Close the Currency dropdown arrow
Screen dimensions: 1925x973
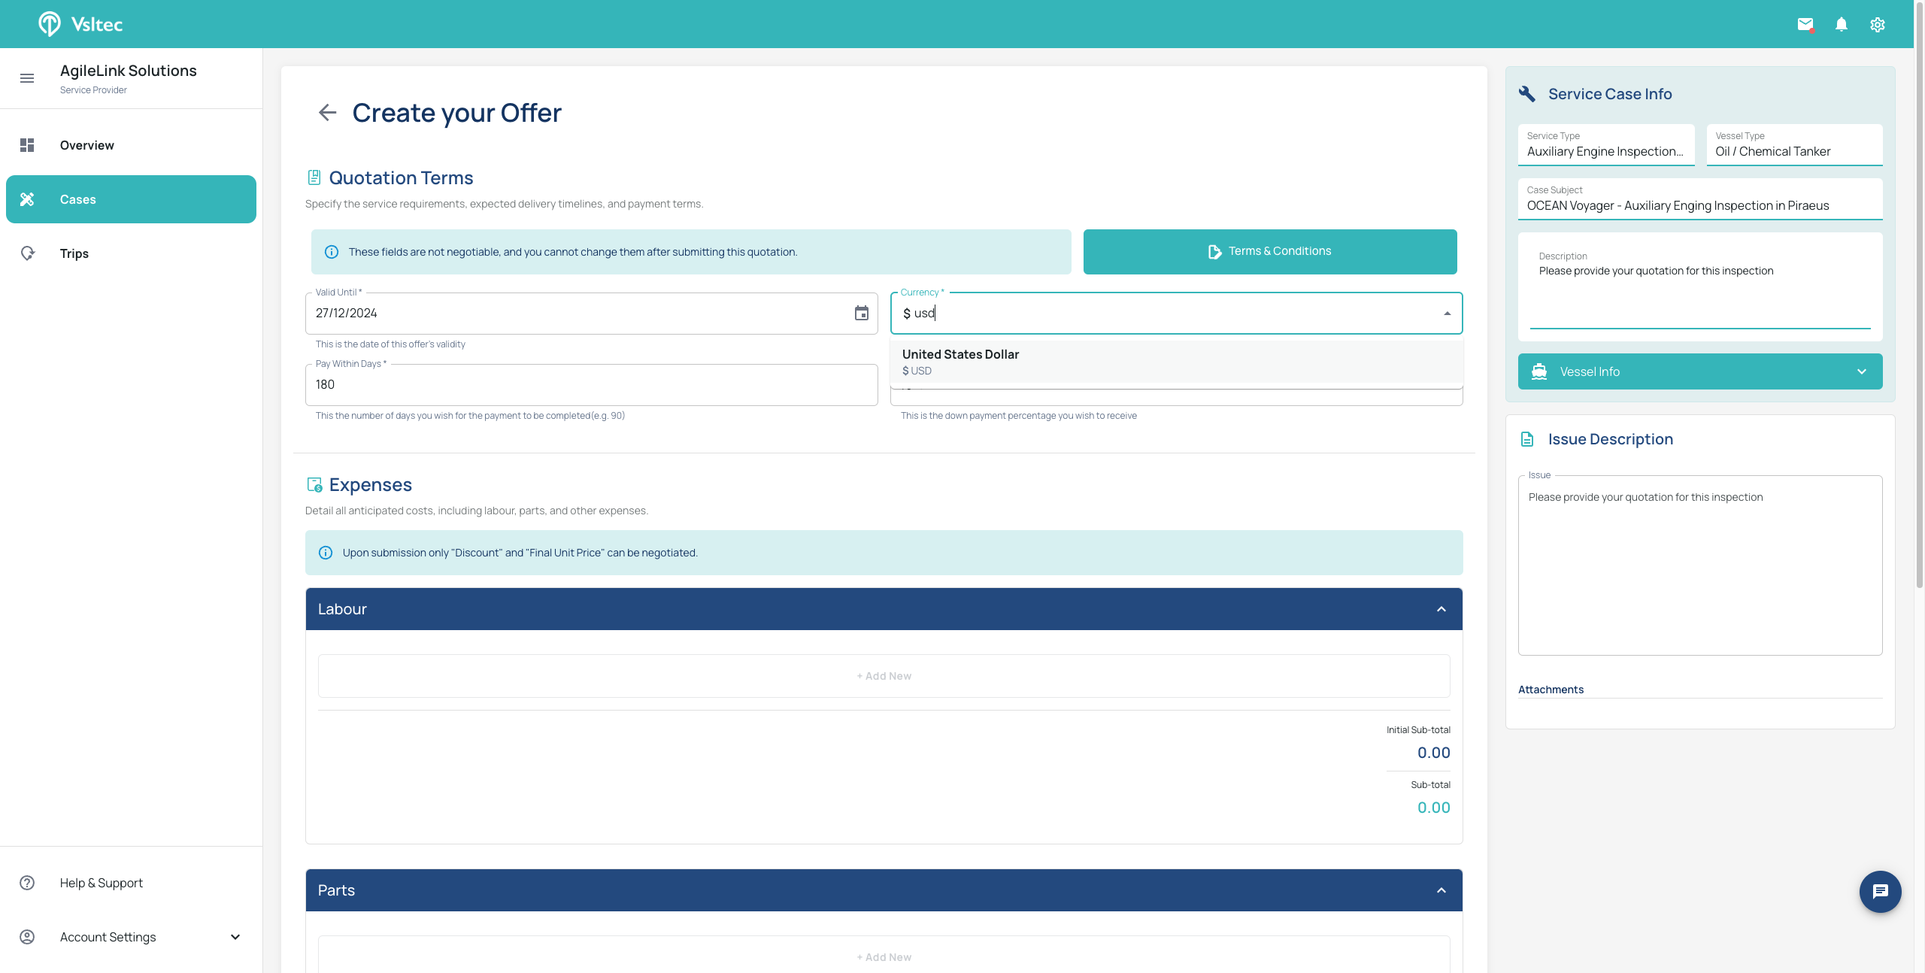1448,314
